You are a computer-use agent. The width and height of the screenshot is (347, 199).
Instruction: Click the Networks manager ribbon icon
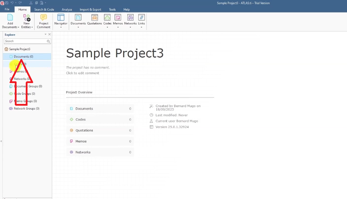tap(130, 18)
